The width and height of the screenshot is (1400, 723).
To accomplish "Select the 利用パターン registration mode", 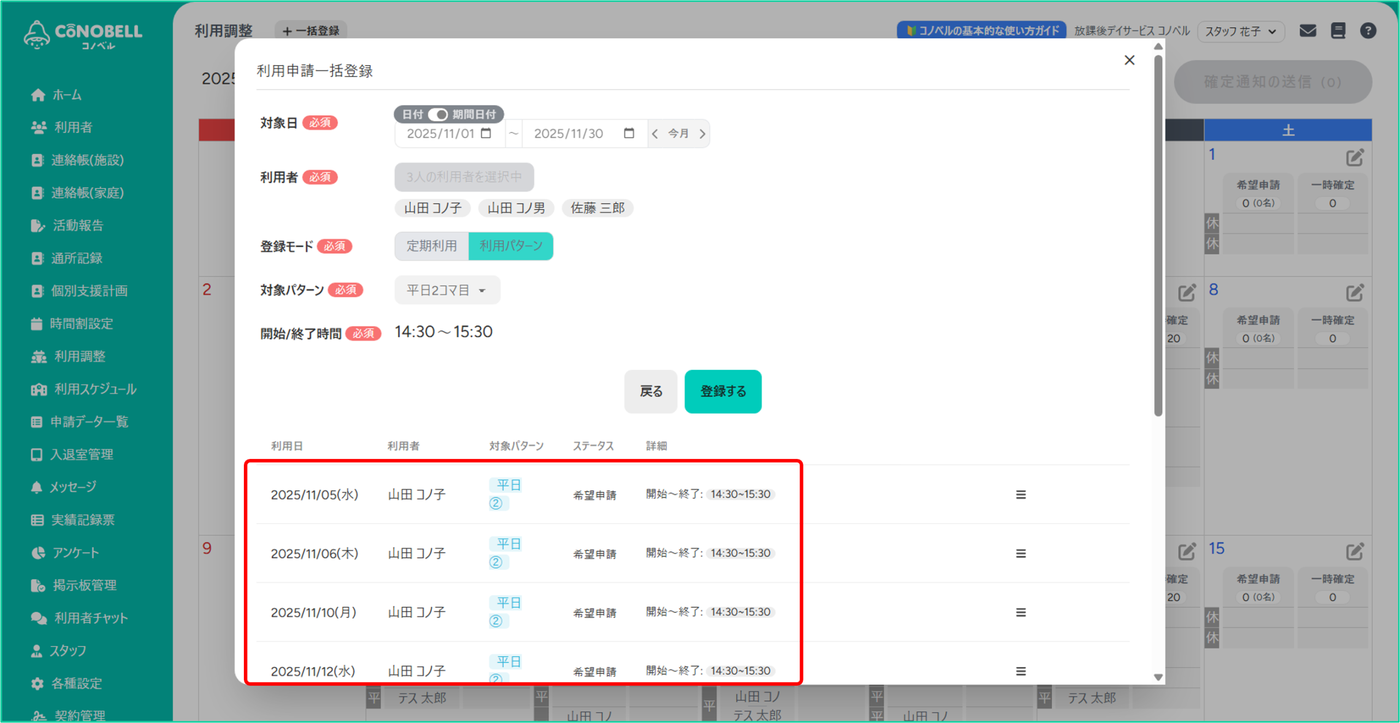I will 511,246.
